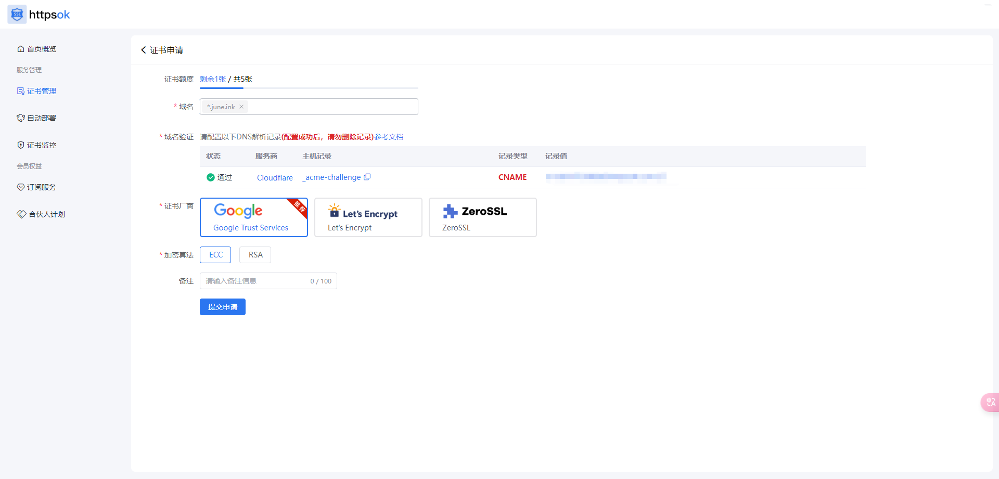Open 订阅服务 in the sidebar
This screenshot has width=999, height=479.
tap(36, 187)
